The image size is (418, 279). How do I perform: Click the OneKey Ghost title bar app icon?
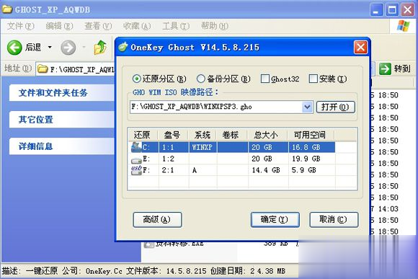pos(123,47)
